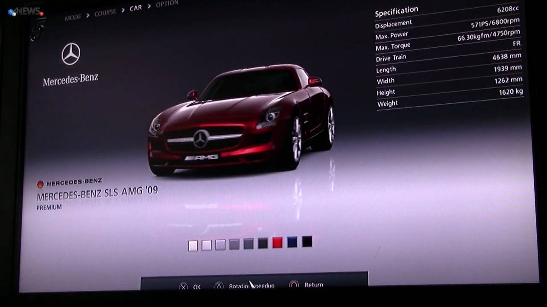Choose the red paint color swatch
547x307 pixels.
[x=277, y=243]
